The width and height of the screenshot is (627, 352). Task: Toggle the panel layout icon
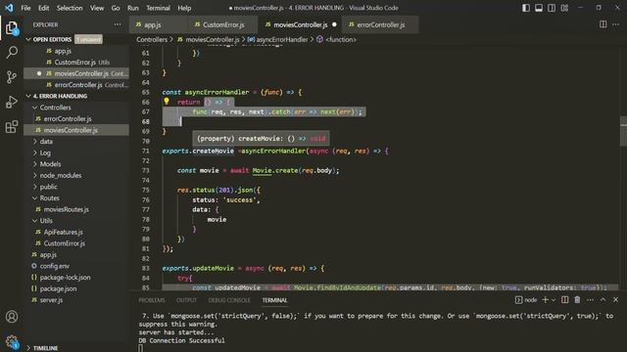coord(539,8)
